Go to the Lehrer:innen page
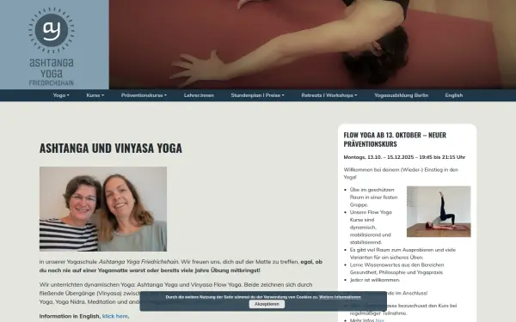The width and height of the screenshot is (516, 322). [199, 95]
